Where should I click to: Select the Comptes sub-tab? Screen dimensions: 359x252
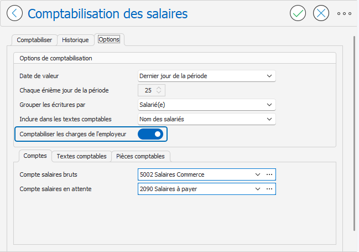[35, 156]
